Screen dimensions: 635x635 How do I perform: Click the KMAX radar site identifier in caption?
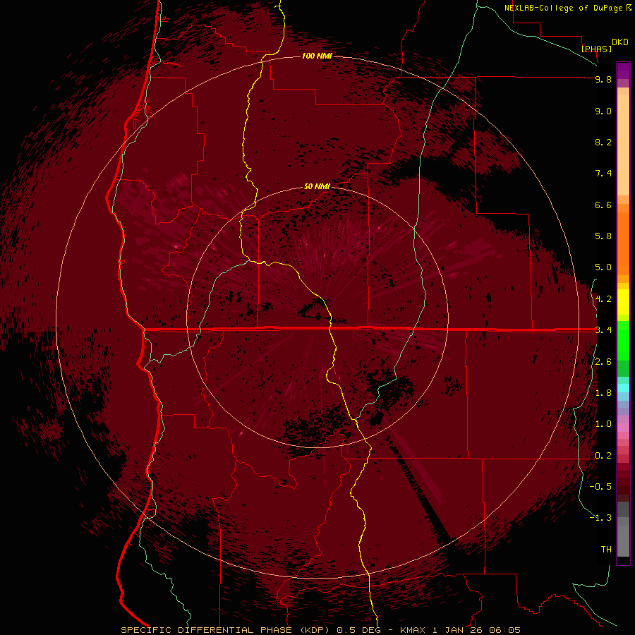[x=413, y=630]
